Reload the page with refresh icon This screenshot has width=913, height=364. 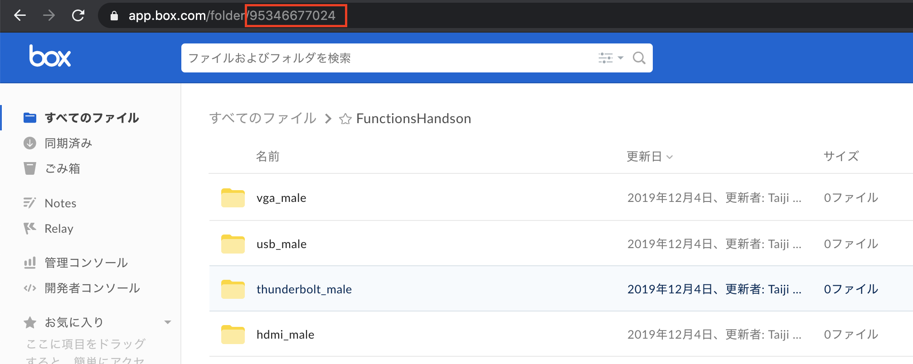[78, 16]
